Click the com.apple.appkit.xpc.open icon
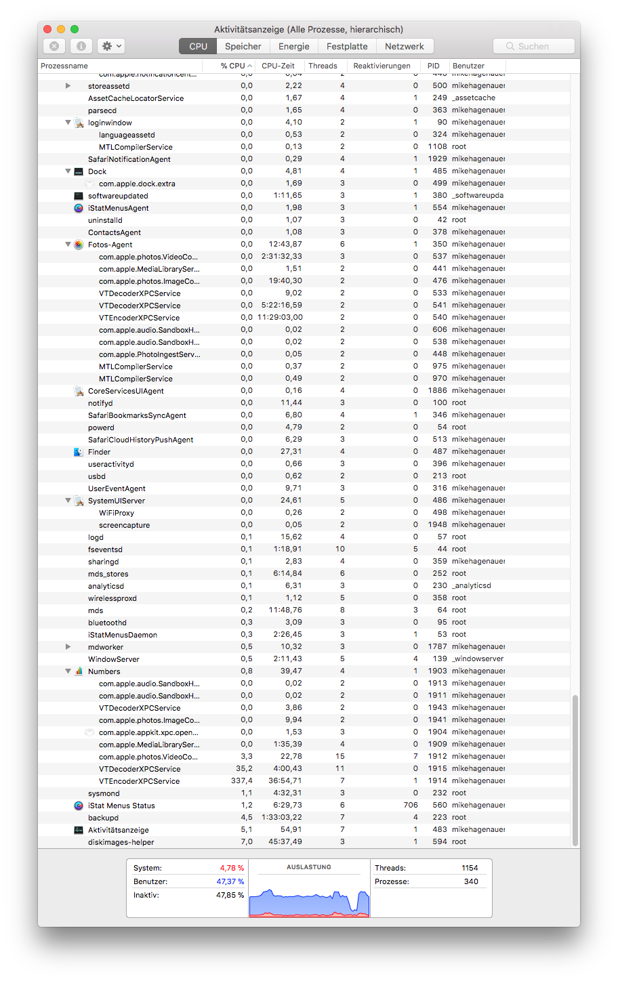 pos(89,732)
